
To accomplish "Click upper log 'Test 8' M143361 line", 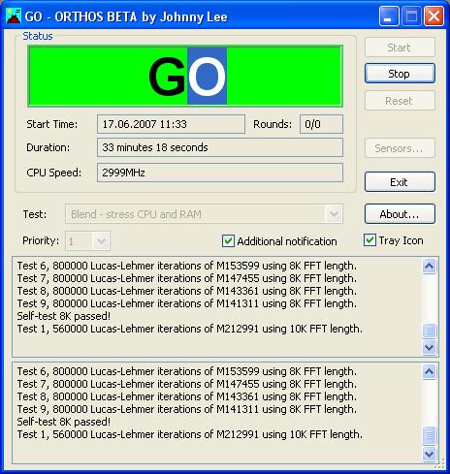I will pyautogui.click(x=187, y=291).
